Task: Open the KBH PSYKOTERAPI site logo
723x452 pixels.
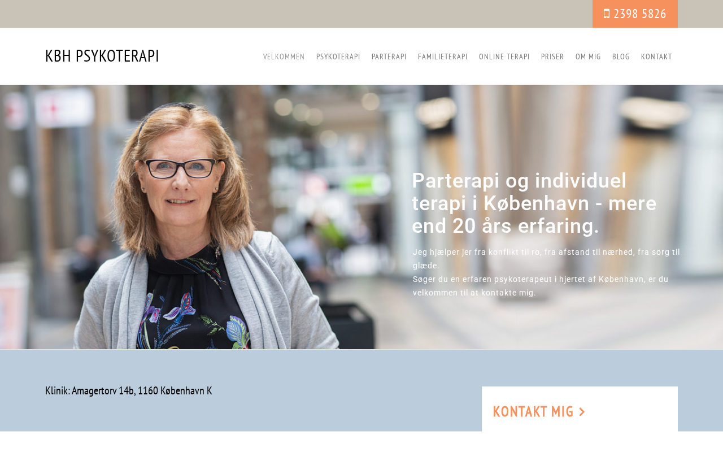Action: tap(102, 56)
